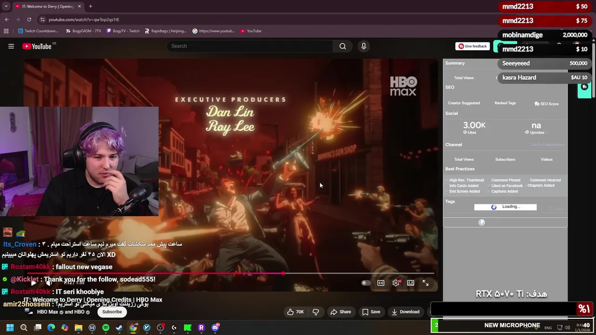The width and height of the screenshot is (596, 335).
Task: Open Spotify from the taskbar
Action: click(106, 328)
